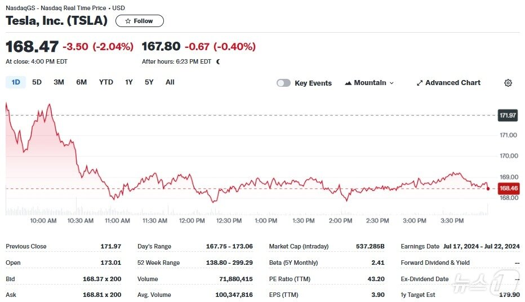The height and width of the screenshot is (302, 525).
Task: Select the 5Y time range
Action: (149, 82)
